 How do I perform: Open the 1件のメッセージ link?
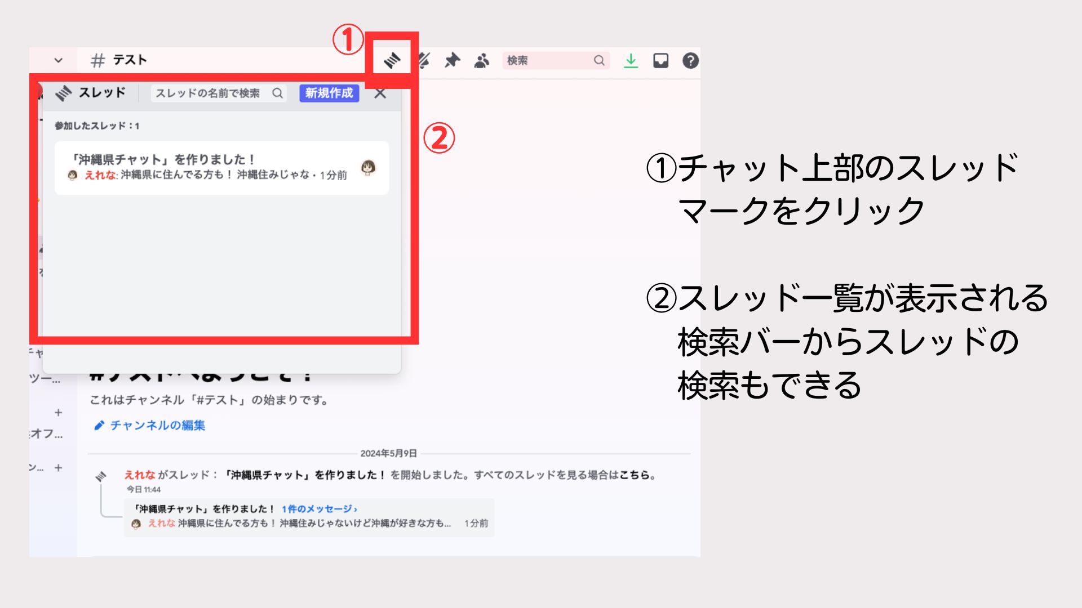(319, 509)
